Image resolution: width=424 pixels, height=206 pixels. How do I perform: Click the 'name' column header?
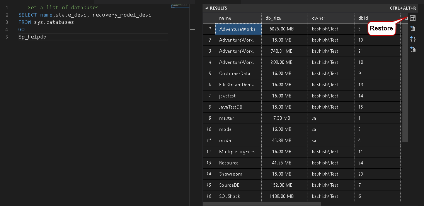[x=238, y=18]
